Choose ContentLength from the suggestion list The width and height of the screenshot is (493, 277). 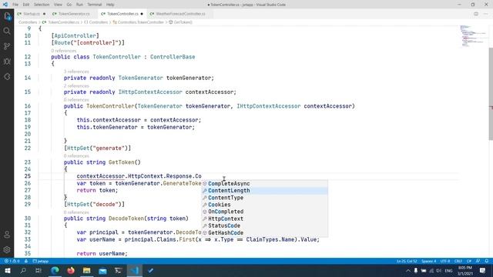(x=264, y=191)
